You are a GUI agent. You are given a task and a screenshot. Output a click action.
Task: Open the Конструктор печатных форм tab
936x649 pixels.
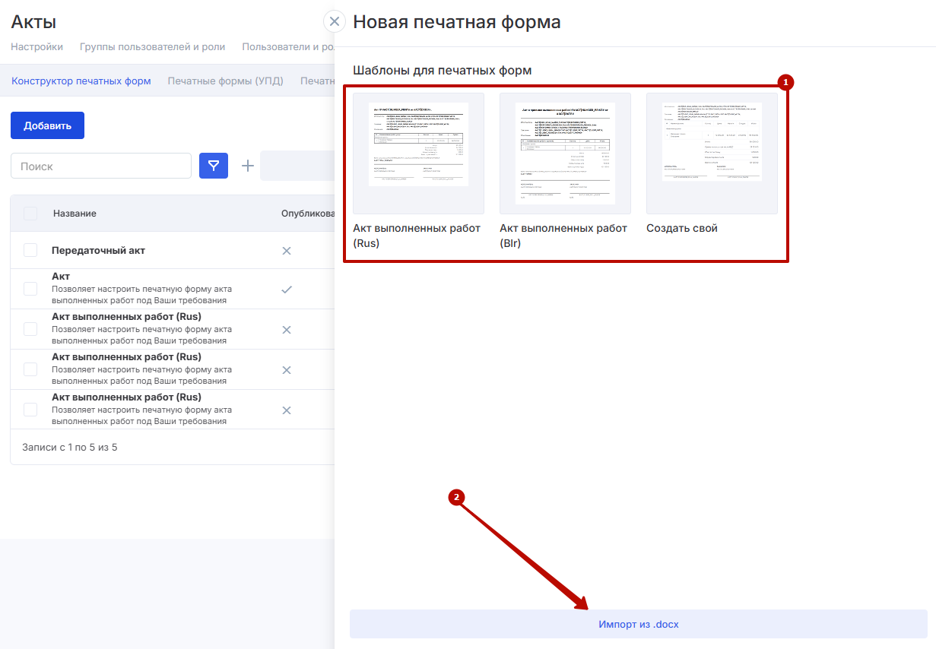[81, 81]
